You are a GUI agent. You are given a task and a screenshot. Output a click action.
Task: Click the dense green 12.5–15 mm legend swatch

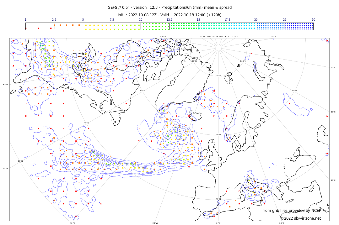tap(184, 26)
